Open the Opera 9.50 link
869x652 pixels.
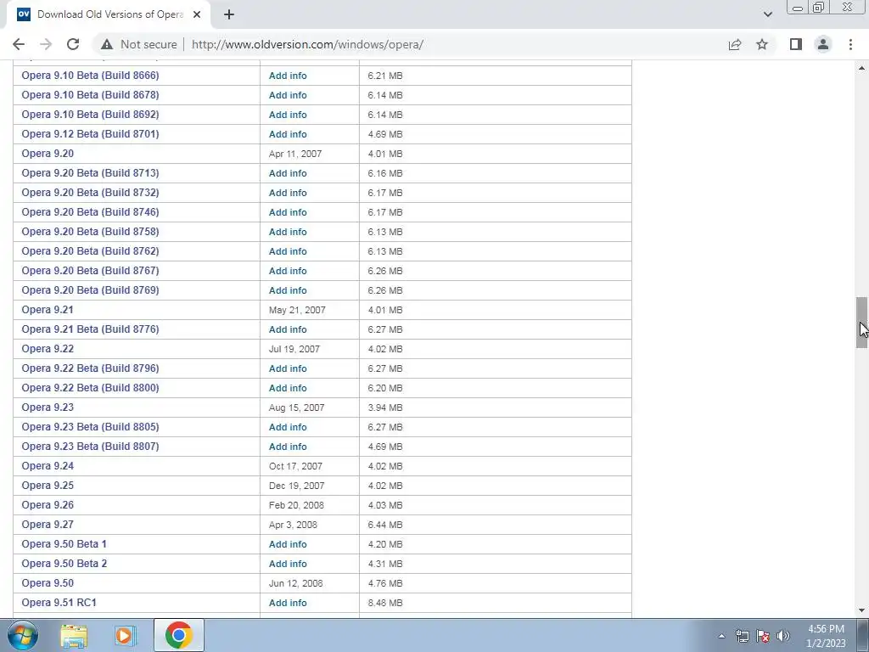click(x=48, y=583)
